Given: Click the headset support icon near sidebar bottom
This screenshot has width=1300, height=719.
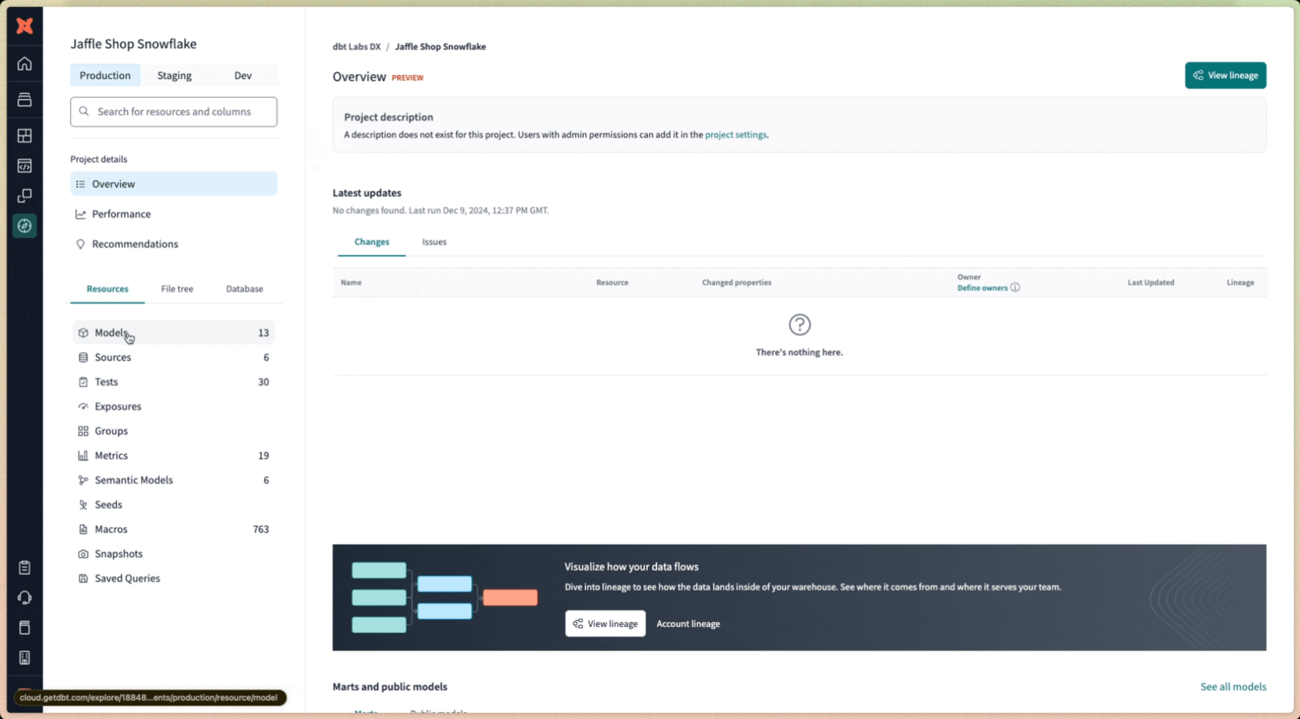Looking at the screenshot, I should pyautogui.click(x=25, y=598).
